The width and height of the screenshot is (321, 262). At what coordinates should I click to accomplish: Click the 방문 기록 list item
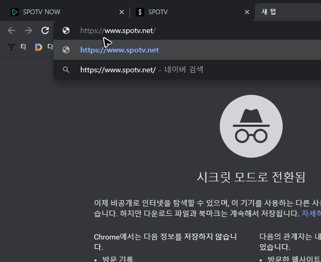coord(117,259)
